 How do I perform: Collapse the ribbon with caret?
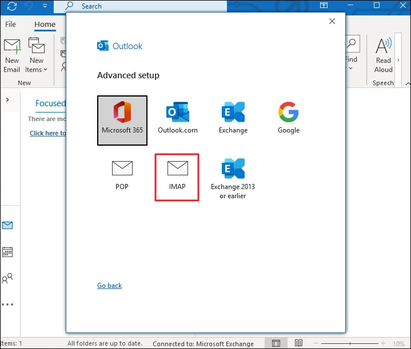408,83
